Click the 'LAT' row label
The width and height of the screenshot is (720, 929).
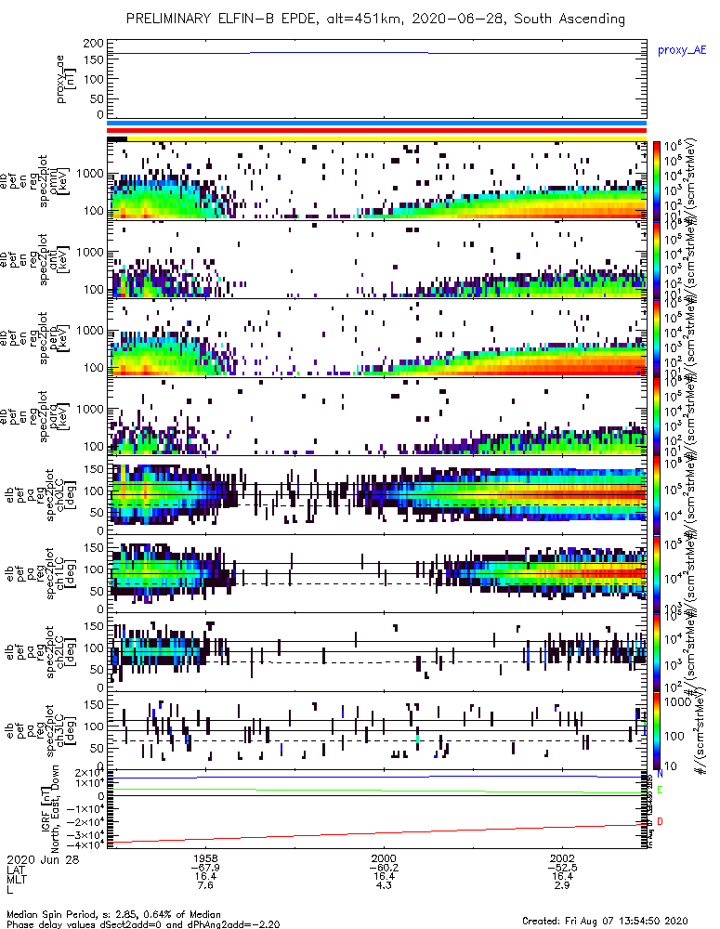(x=16, y=870)
